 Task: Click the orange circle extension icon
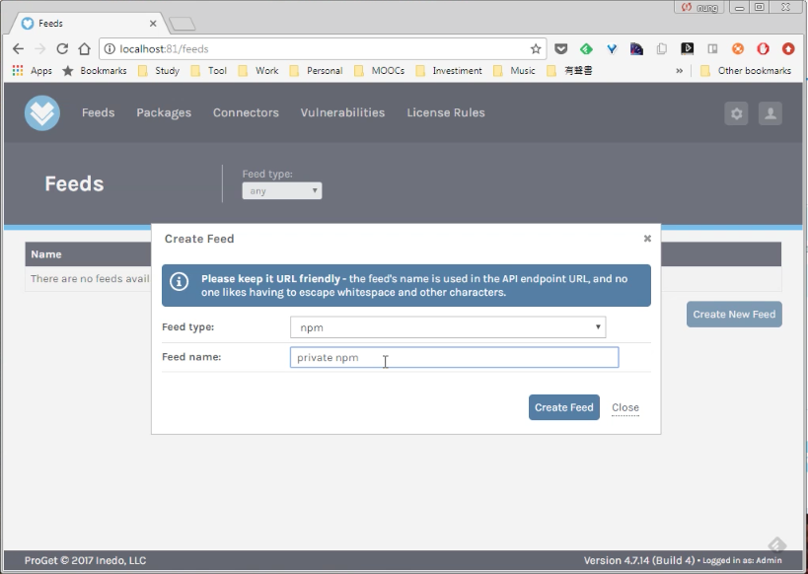point(738,49)
